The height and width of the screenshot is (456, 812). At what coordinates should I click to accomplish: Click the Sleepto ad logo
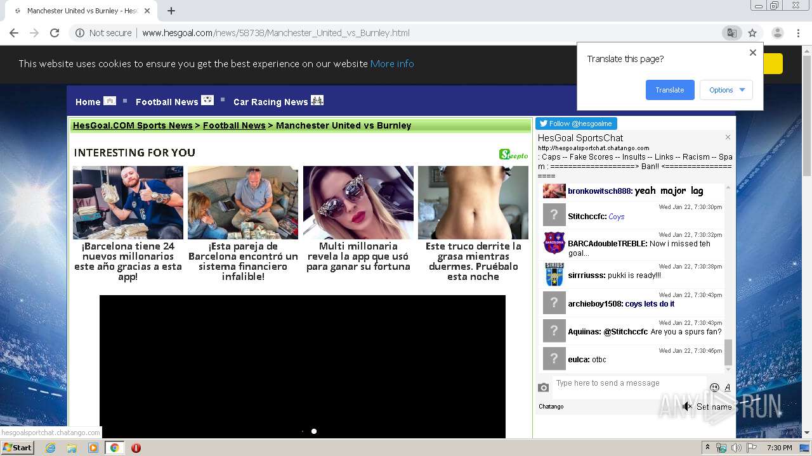(513, 154)
